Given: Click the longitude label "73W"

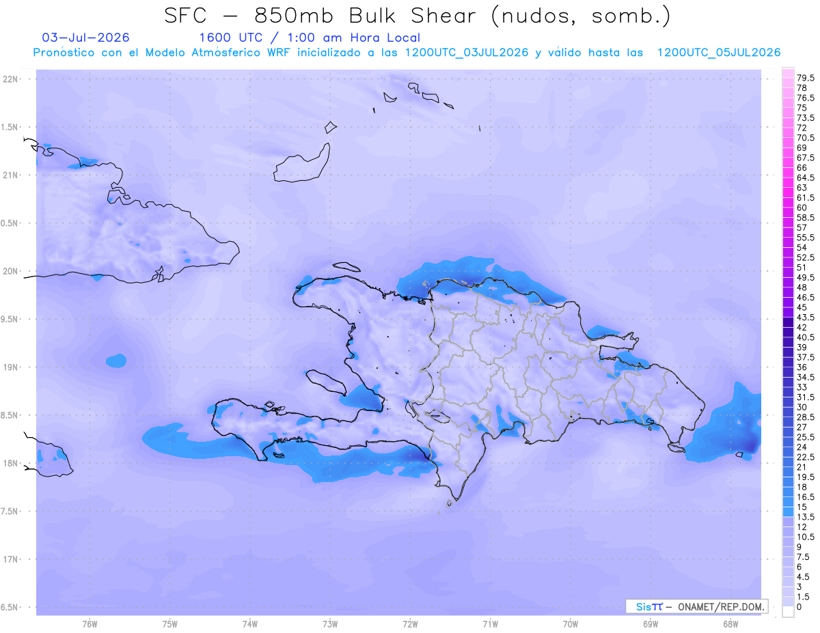Looking at the screenshot, I should point(330,623).
